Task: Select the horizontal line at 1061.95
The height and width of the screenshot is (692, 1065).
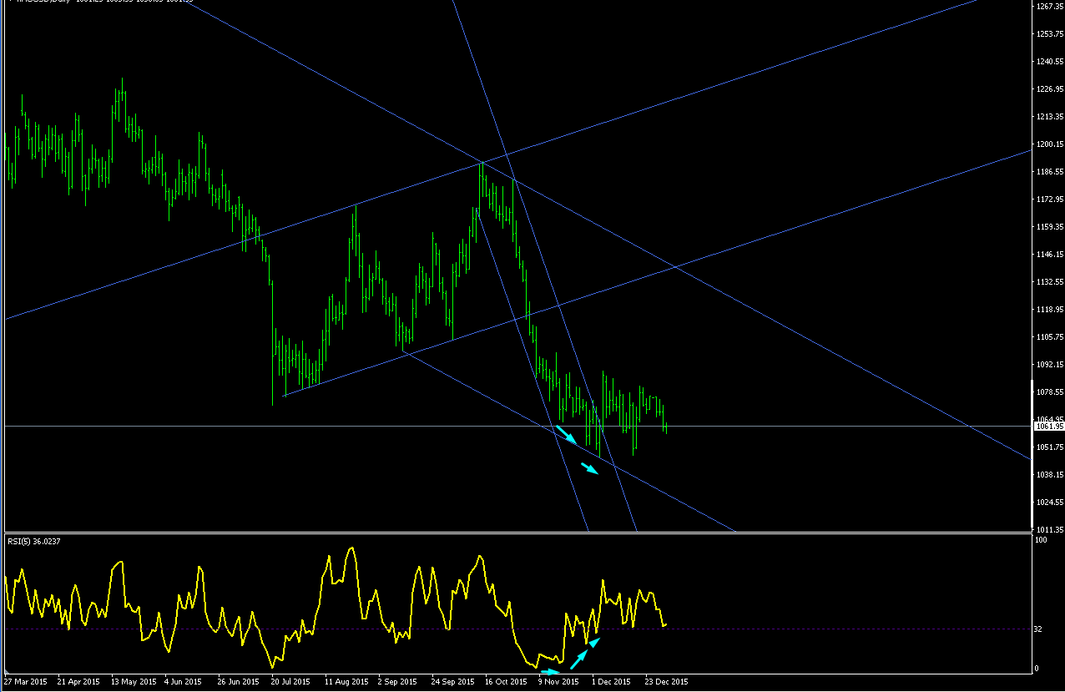Action: [x=517, y=427]
